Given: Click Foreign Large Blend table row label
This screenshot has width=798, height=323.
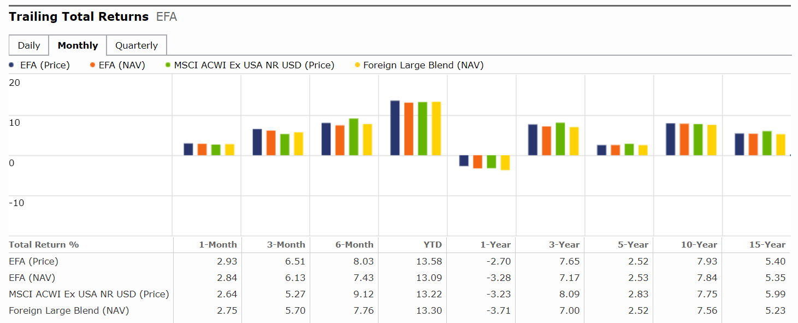Looking at the screenshot, I should [x=69, y=310].
